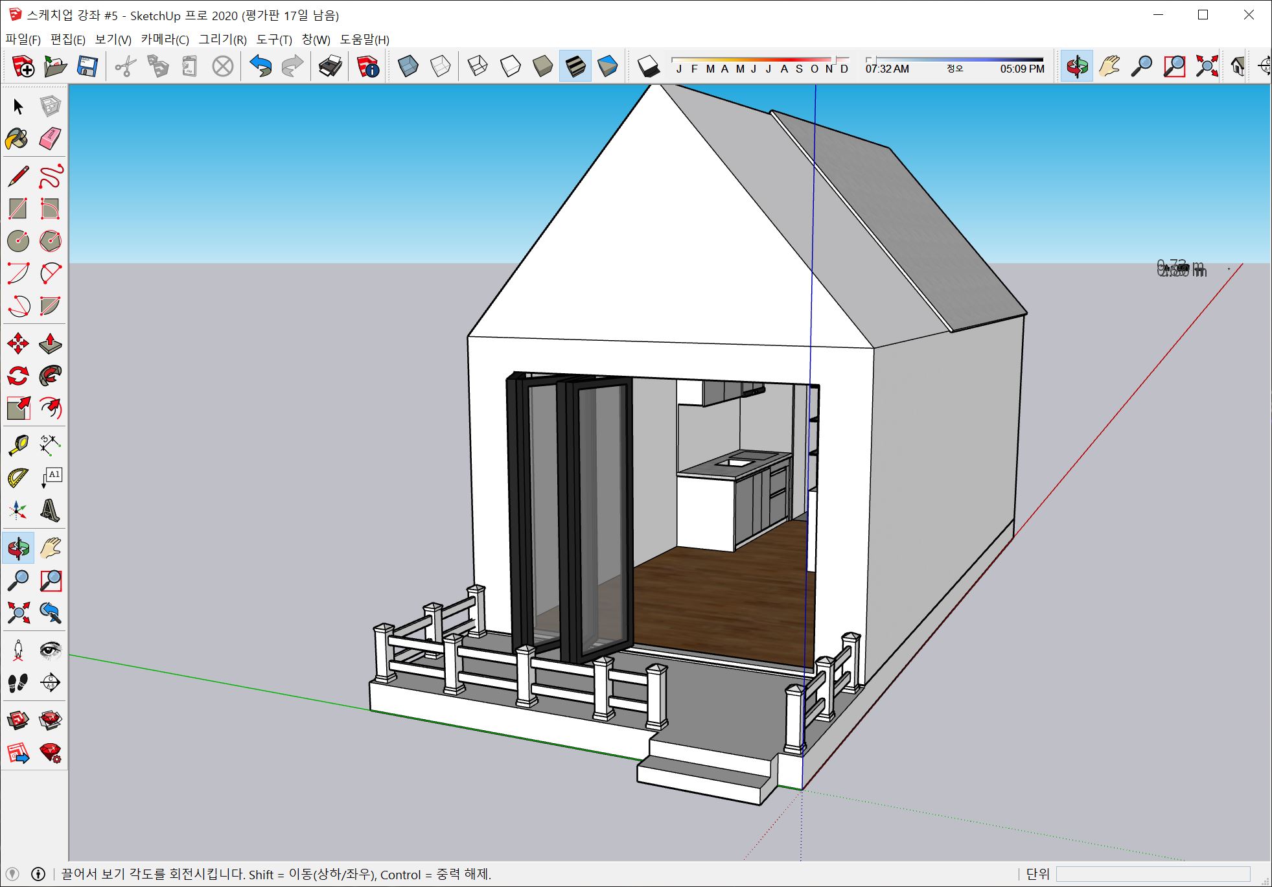Open the 보기(V) menu
Screen dimensions: 1272x887
(x=113, y=40)
